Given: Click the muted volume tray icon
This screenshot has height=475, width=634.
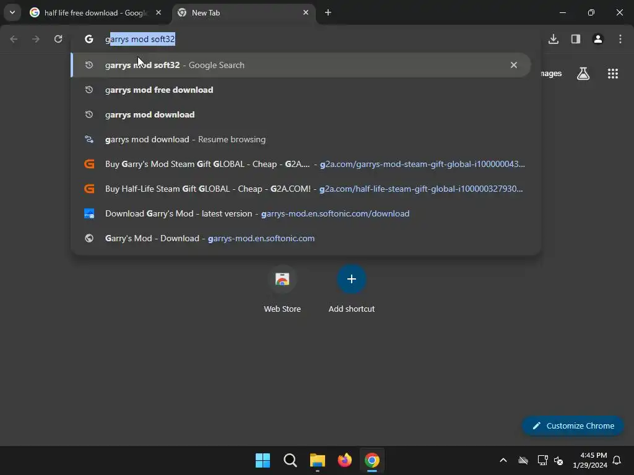Looking at the screenshot, I should pos(559,460).
